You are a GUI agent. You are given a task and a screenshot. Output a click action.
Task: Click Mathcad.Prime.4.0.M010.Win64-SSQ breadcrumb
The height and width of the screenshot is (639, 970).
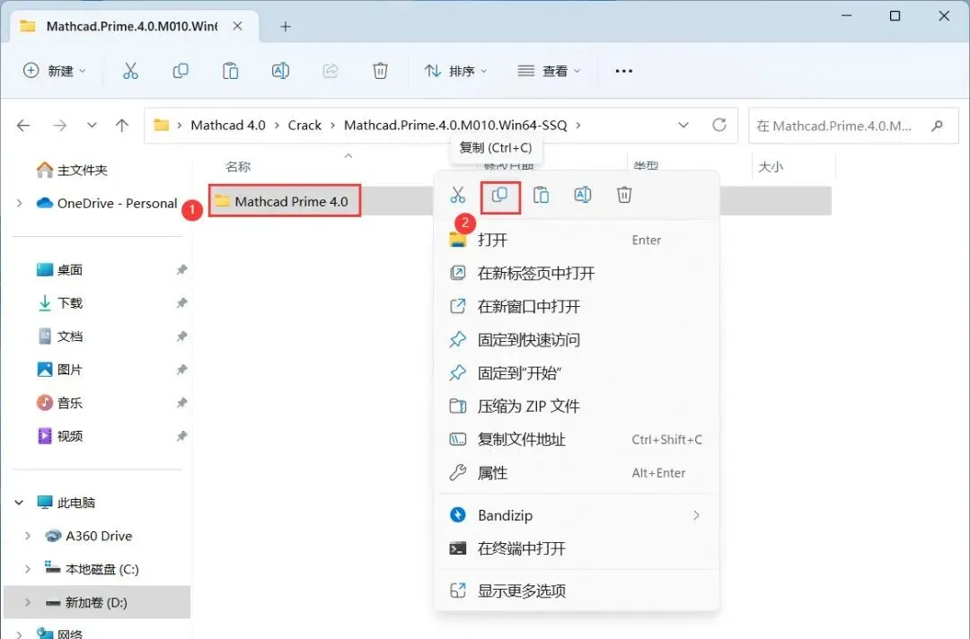click(x=455, y=126)
